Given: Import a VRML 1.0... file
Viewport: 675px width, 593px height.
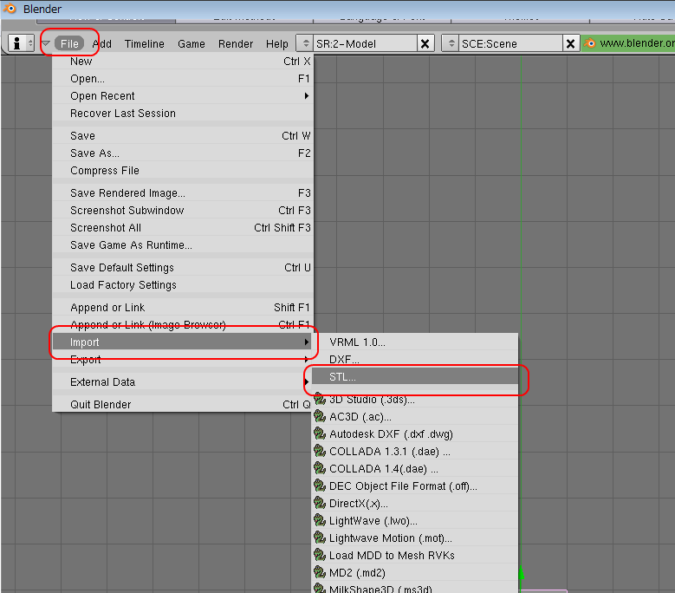Looking at the screenshot, I should click(x=415, y=342).
